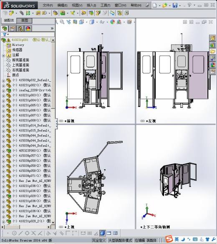Viewport: 217px width, 244px height.
Task: Toggle Sogou half-width moon icon
Action: 183,239
